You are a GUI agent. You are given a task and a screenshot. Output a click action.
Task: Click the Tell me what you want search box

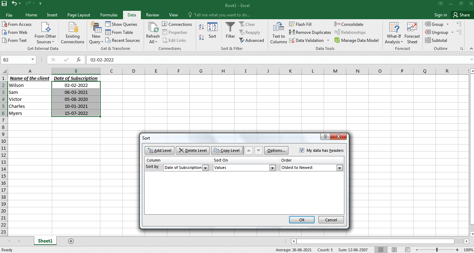pos(220,15)
